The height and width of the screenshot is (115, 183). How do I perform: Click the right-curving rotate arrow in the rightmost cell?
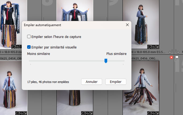click(177, 52)
